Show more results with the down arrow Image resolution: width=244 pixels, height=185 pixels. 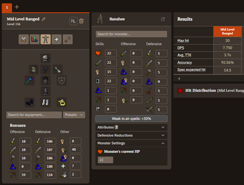(179, 78)
